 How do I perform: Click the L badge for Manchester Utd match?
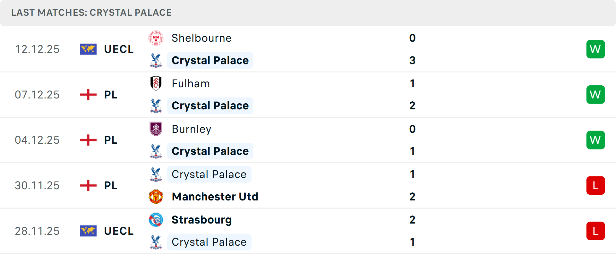pyautogui.click(x=595, y=185)
